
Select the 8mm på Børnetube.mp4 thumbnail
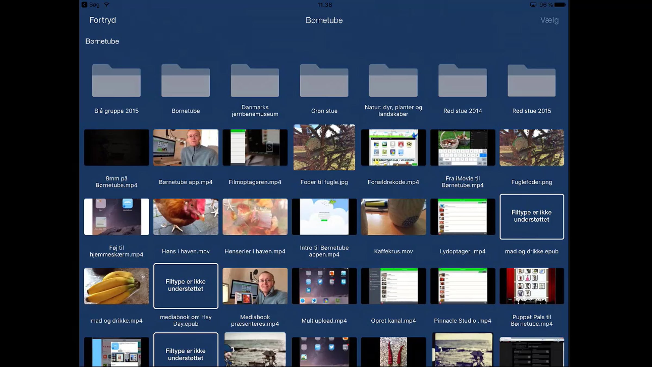(117, 147)
